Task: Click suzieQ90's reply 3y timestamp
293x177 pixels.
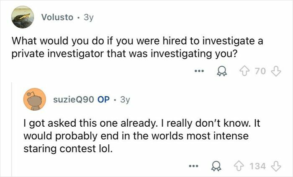Action: tap(125, 100)
